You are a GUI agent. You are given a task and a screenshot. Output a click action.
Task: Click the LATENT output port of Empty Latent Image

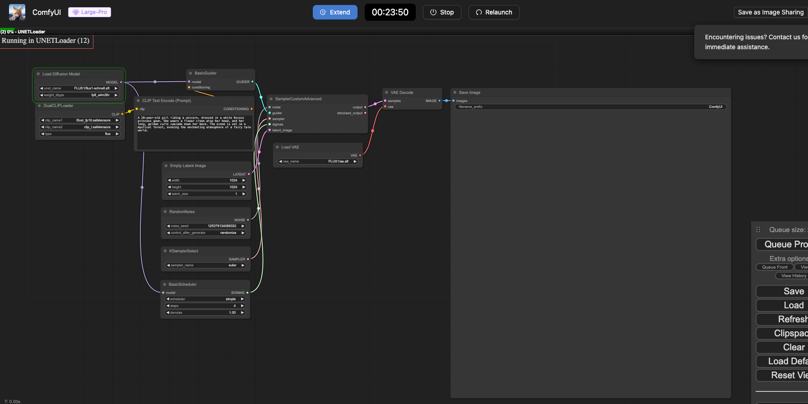249,174
